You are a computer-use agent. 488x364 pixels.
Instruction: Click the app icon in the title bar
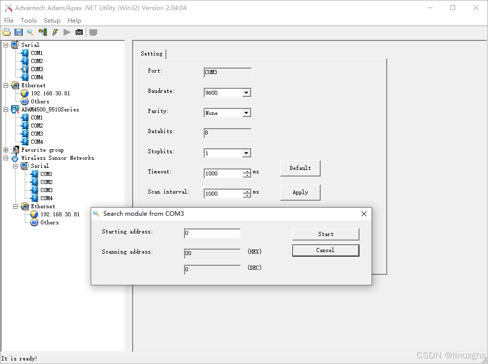pos(9,8)
